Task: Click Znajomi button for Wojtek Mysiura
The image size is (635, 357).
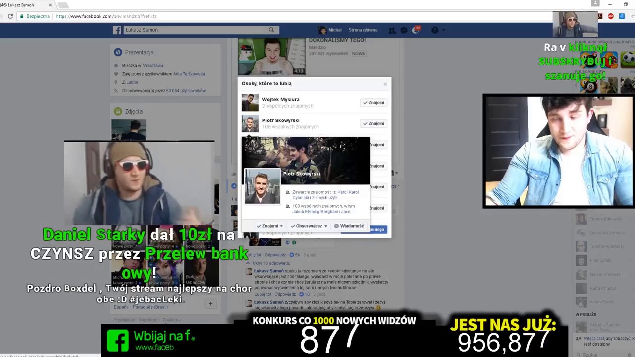Action: (x=374, y=103)
